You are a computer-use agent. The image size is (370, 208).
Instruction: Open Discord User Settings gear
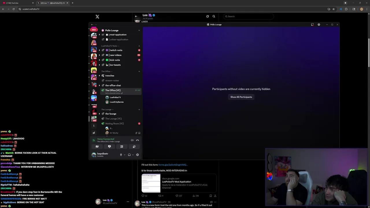pos(137,155)
